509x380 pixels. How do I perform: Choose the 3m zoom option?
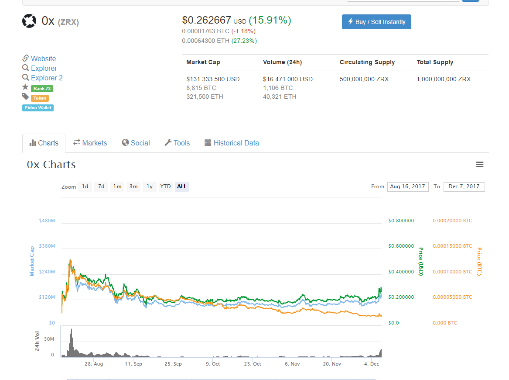click(133, 187)
